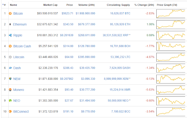Click the Ripple logo icon
Screen dimensions: 187x118
click(10, 35)
